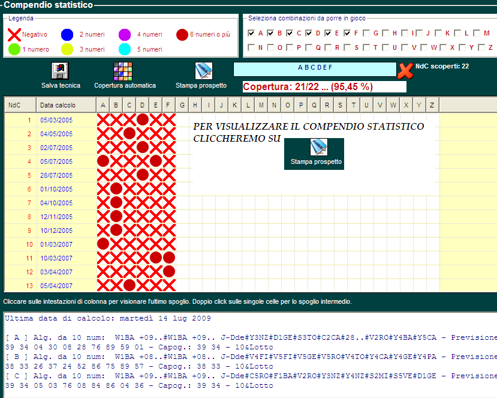Screen dimensions: 497x398
Task: Enable combination M checkbox
Action: 477,33
